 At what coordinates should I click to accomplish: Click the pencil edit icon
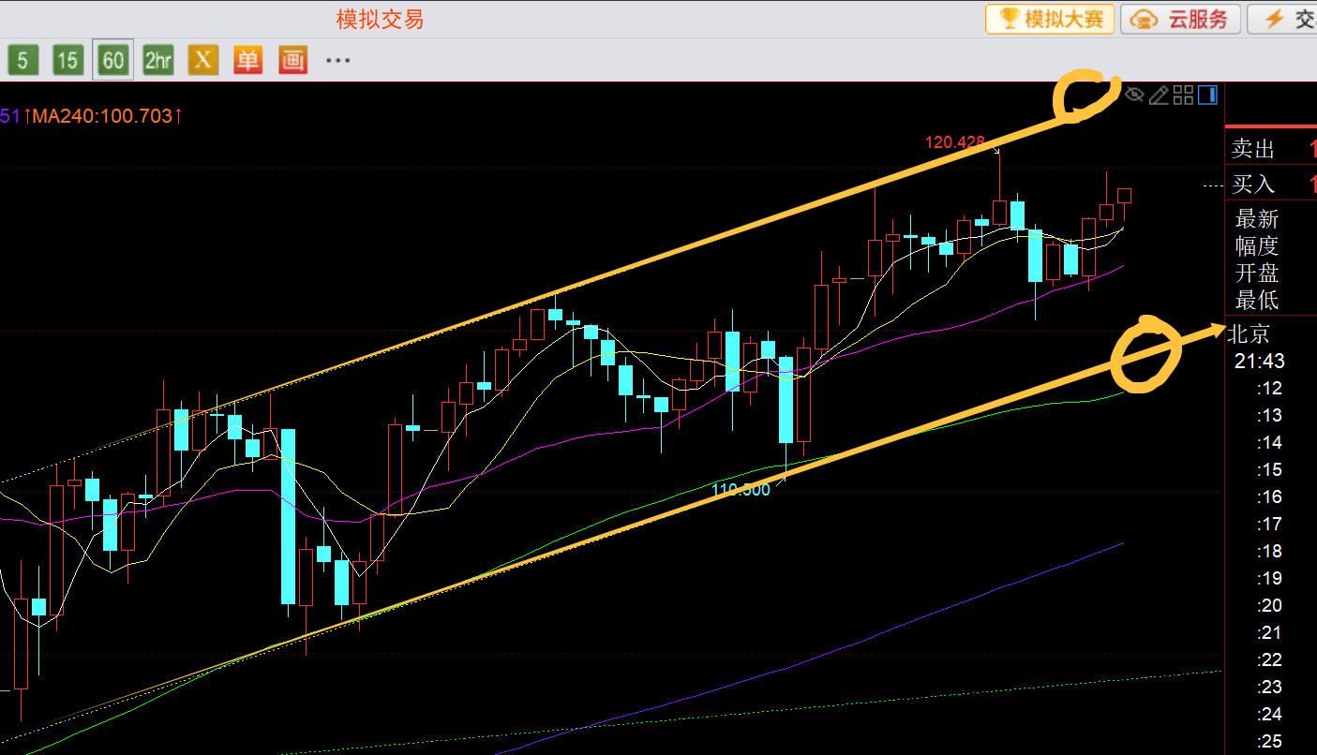pos(1159,95)
